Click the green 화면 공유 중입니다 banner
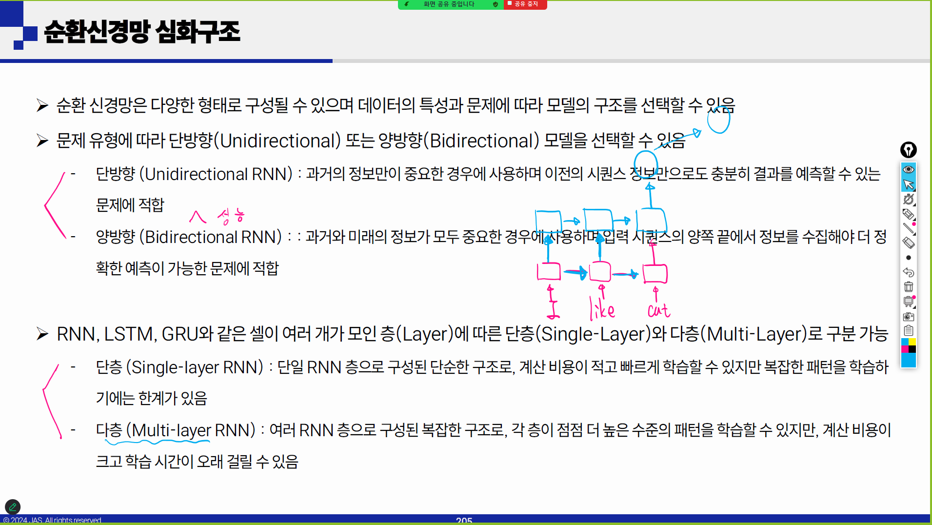This screenshot has width=932, height=525. click(x=449, y=4)
